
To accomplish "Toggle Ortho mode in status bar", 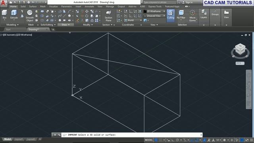I will 173,140.
